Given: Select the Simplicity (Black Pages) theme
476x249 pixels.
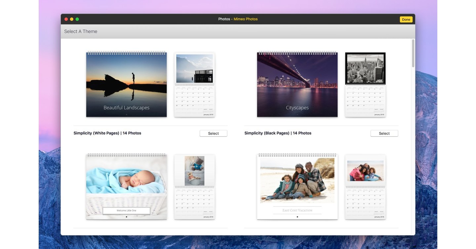Looking at the screenshot, I should click(x=384, y=132).
